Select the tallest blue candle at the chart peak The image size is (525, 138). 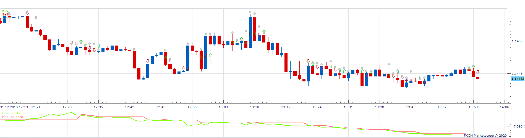(x=250, y=33)
